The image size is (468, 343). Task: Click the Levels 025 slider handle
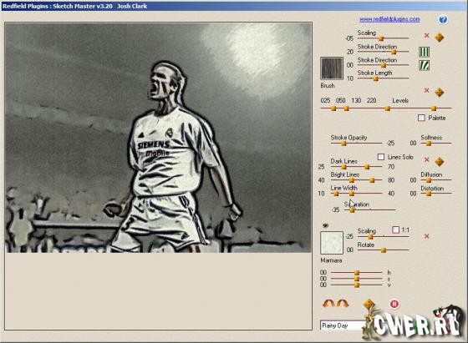pyautogui.click(x=333, y=108)
